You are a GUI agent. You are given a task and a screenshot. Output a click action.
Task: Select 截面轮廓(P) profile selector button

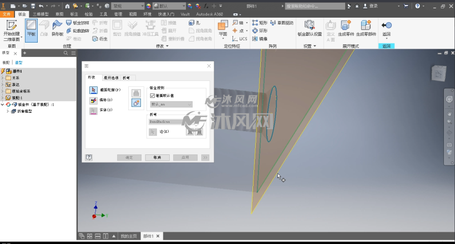[x=93, y=90]
